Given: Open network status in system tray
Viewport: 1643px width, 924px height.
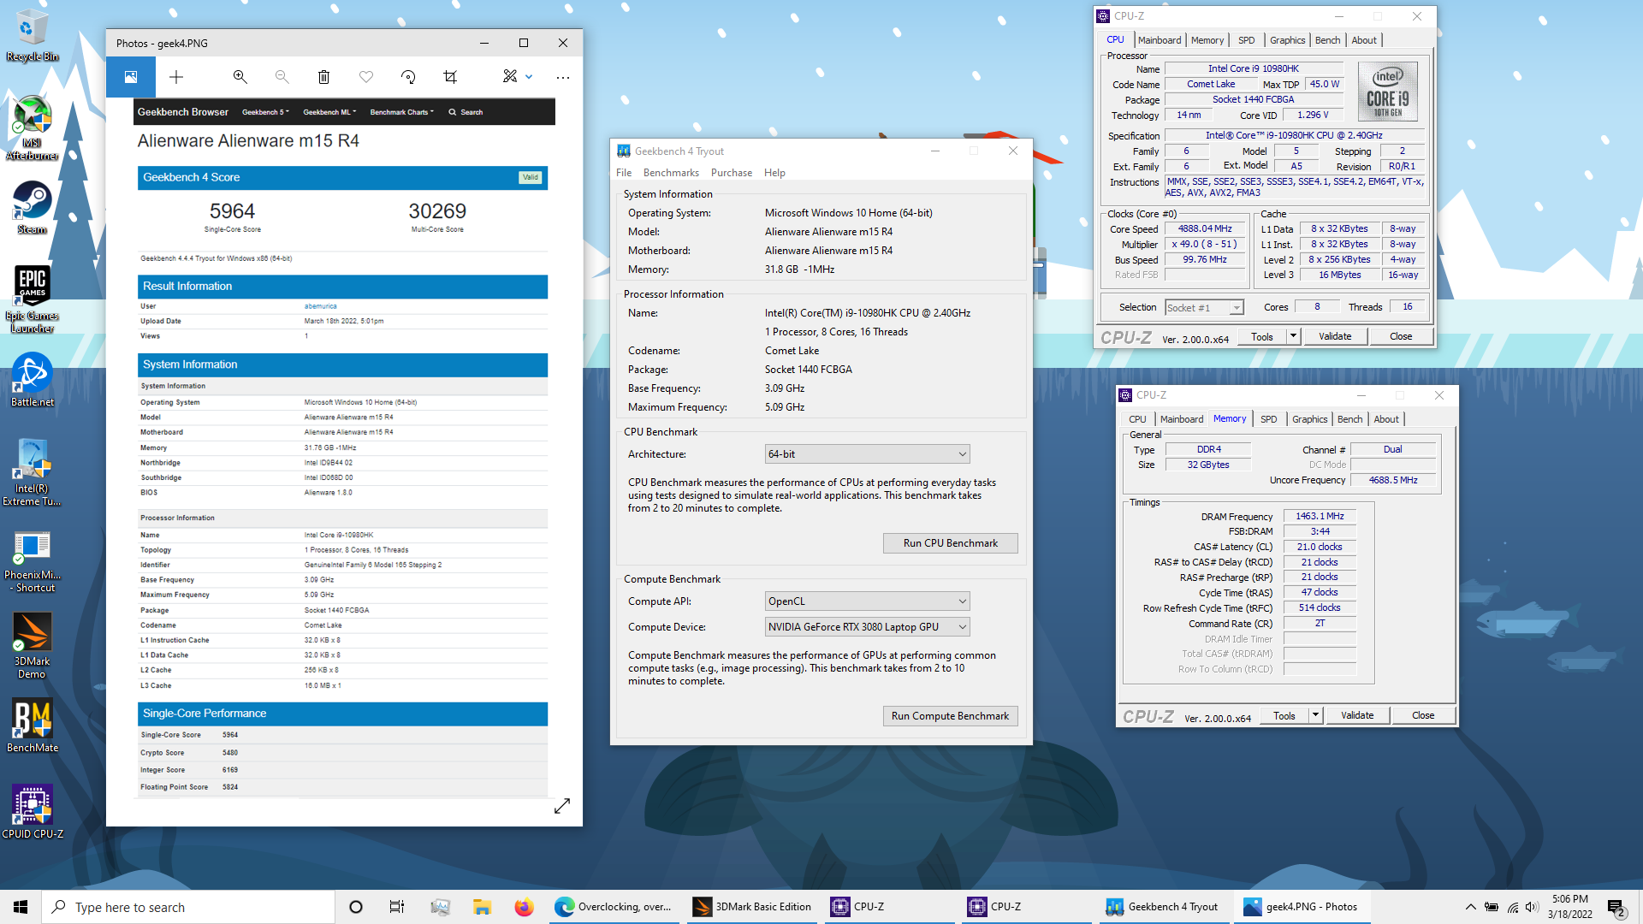Looking at the screenshot, I should click(x=1512, y=907).
